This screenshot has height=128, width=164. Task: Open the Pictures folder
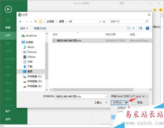tap(30, 52)
